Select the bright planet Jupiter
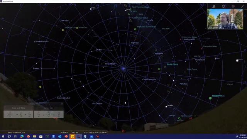Viewport: 247px width, 139px height. click(x=237, y=61)
